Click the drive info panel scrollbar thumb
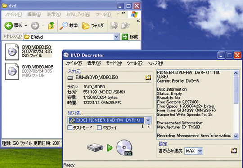This screenshot has height=168, width=243. 236,90
